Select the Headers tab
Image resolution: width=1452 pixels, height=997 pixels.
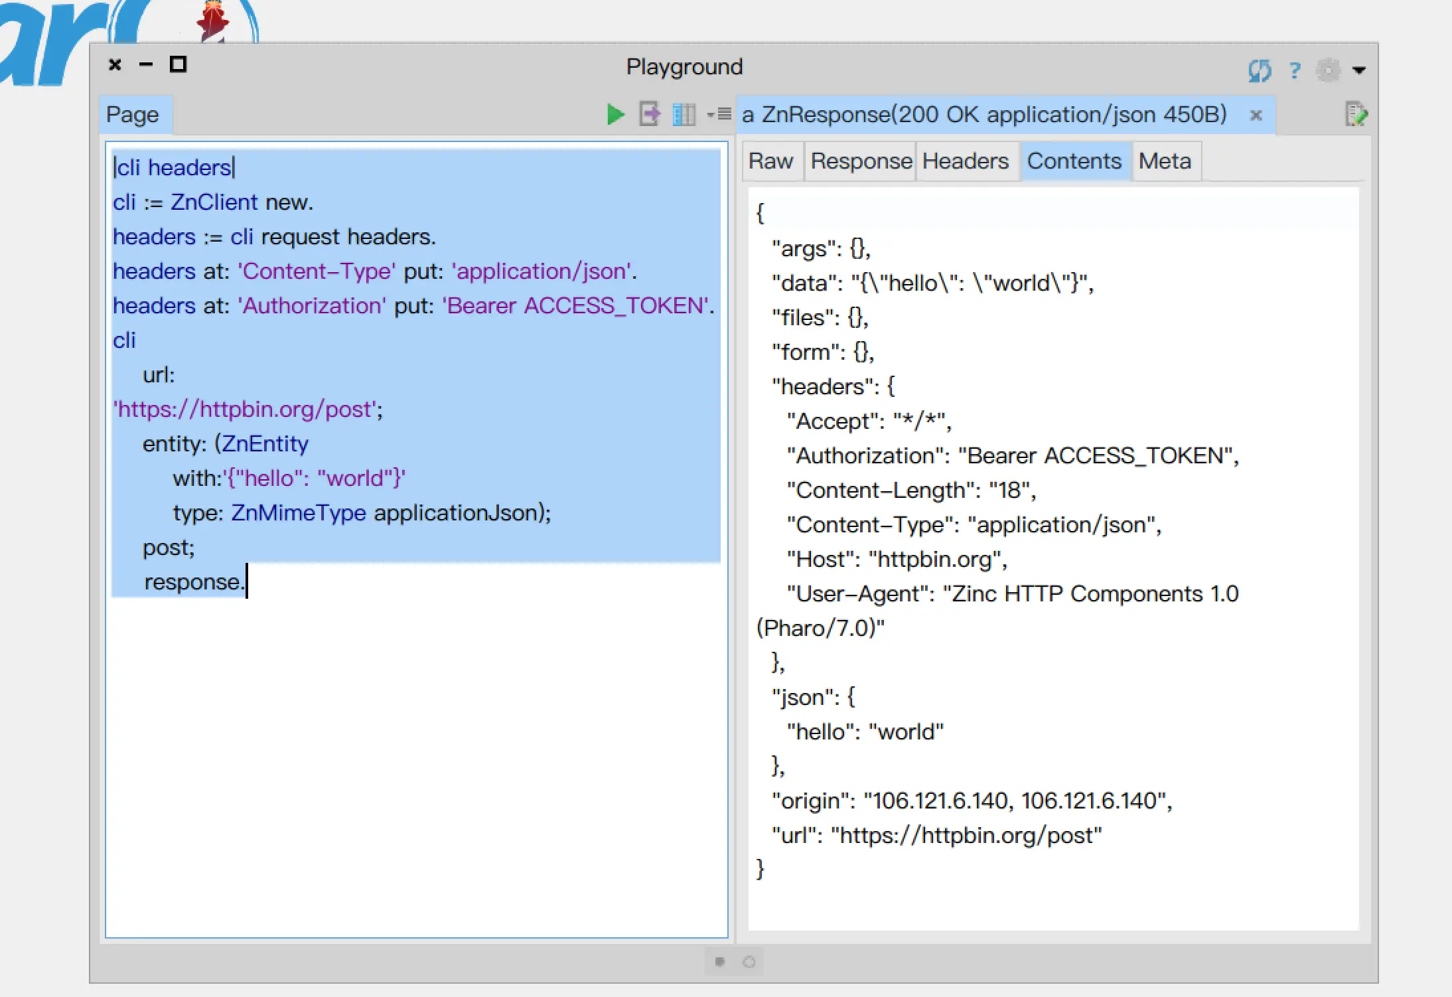click(x=965, y=161)
